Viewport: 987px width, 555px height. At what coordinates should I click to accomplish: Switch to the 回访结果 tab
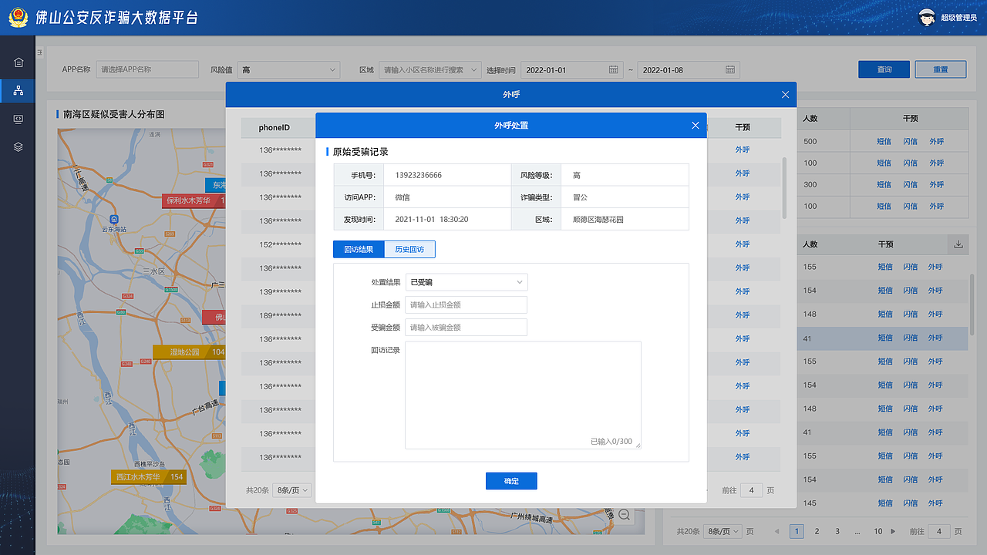(359, 249)
